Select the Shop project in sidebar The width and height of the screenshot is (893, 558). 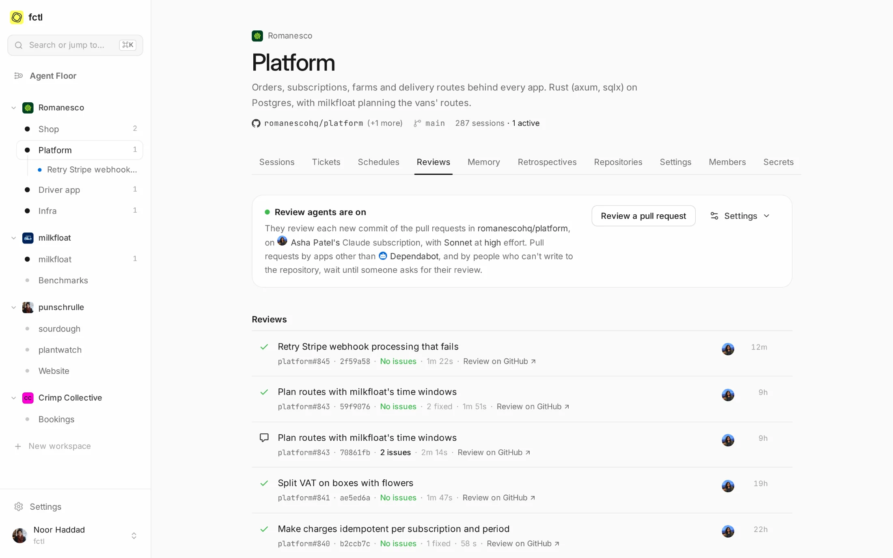[x=80, y=129]
